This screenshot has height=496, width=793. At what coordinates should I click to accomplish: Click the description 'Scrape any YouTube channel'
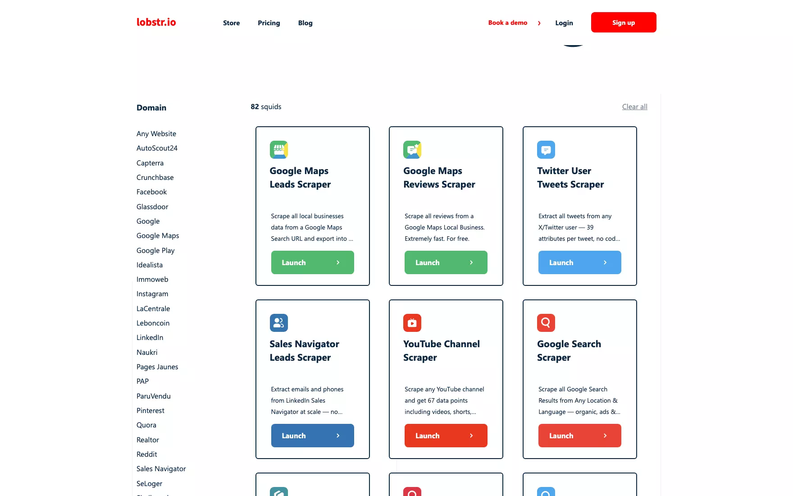click(x=444, y=400)
